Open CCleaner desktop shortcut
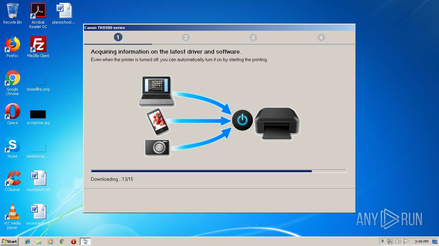 [12, 181]
